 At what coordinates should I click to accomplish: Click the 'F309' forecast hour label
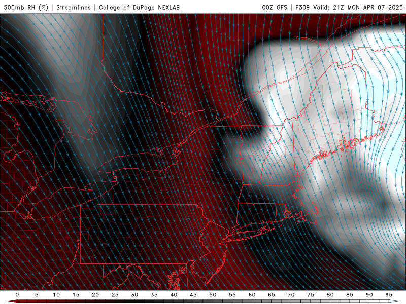302,7
